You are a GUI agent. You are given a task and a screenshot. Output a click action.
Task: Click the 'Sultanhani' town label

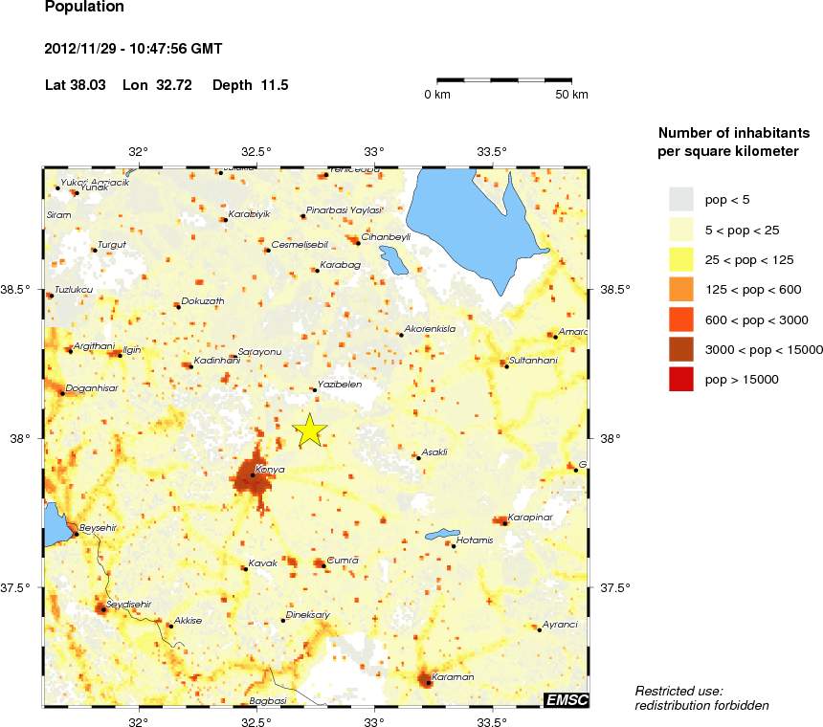pyautogui.click(x=533, y=361)
